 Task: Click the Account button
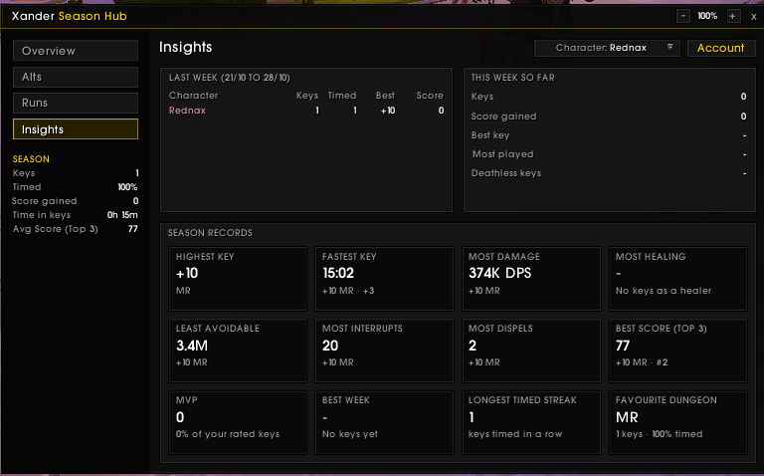[x=720, y=48]
